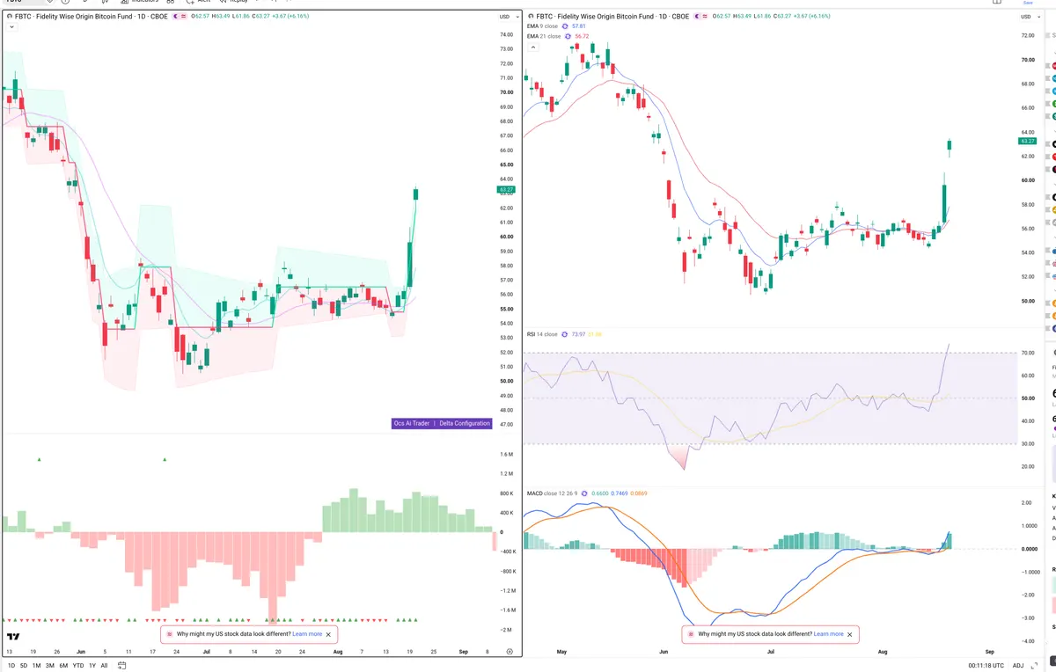Image resolution: width=1056 pixels, height=672 pixels.
Task: Click the EMA 9 indicator status icon
Action: pos(566,26)
